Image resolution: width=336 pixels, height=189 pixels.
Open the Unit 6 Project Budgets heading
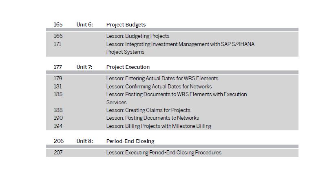(126, 25)
